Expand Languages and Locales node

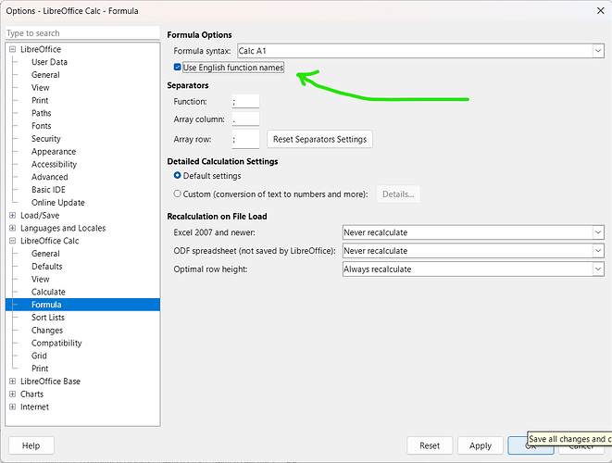point(12,228)
